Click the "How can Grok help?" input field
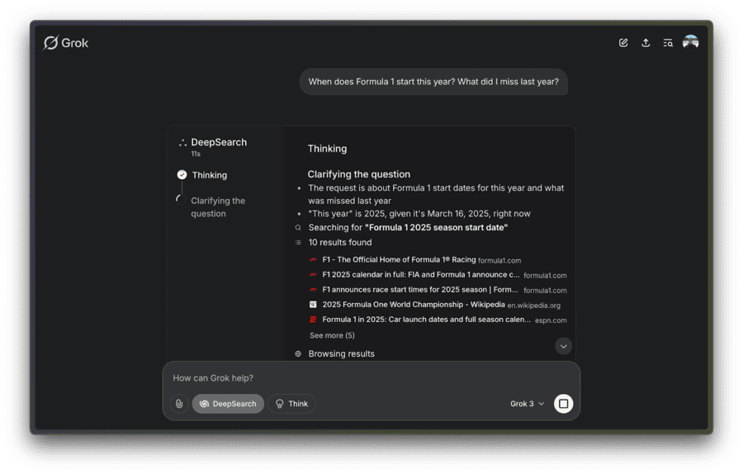This screenshot has width=743, height=474. pos(371,378)
